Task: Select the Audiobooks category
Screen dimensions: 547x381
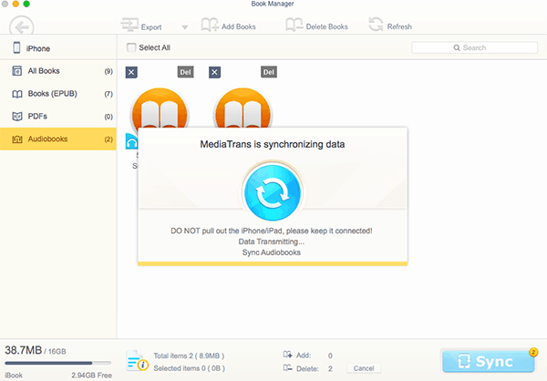Action: click(x=58, y=139)
